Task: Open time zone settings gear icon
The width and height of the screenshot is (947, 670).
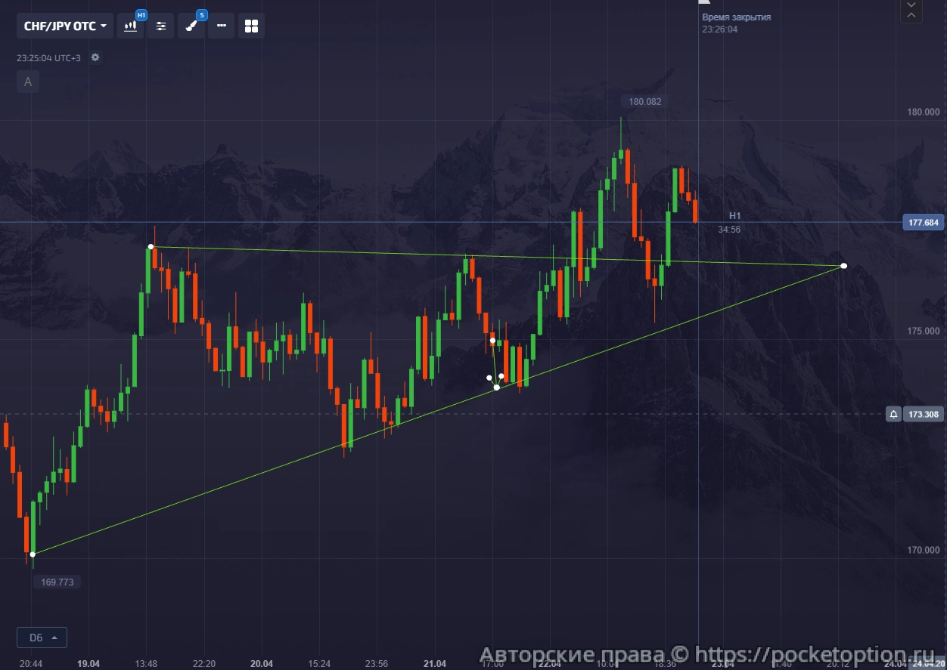Action: 95,57
